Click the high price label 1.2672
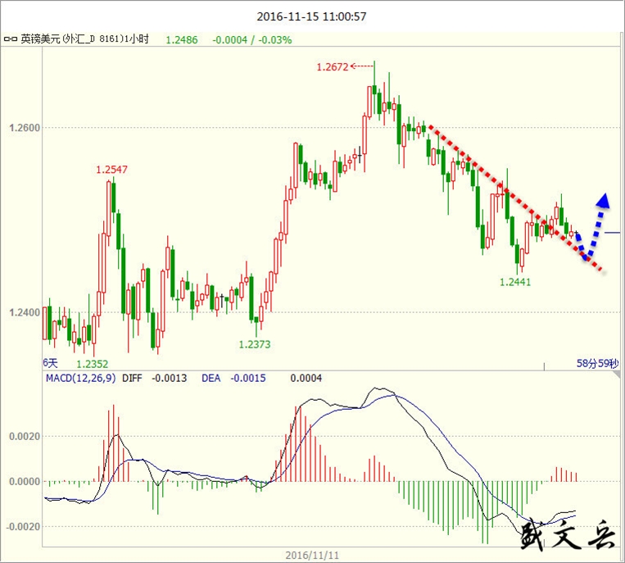This screenshot has height=563, width=625. 333,66
